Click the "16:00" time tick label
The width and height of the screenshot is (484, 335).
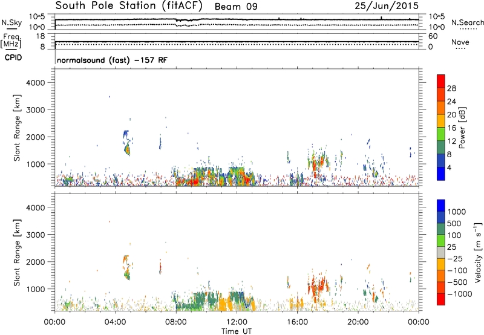(297, 322)
